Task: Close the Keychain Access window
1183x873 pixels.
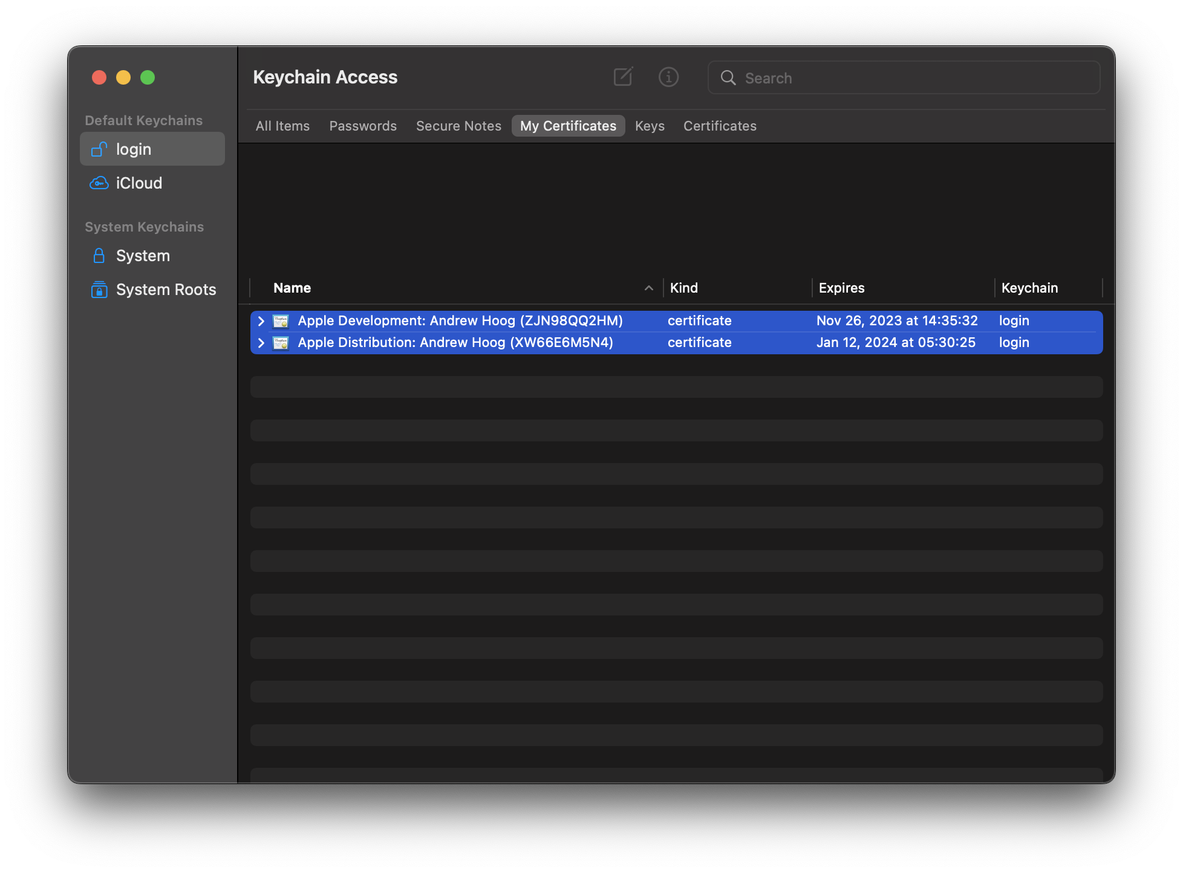Action: tap(99, 77)
